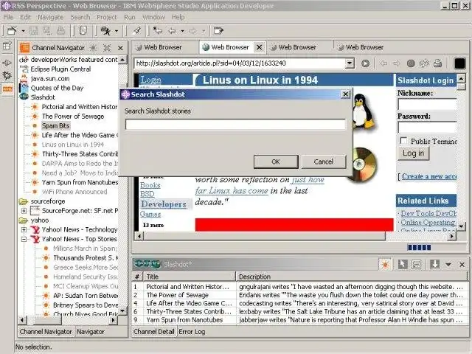Click the browser Stop icon

(411, 63)
